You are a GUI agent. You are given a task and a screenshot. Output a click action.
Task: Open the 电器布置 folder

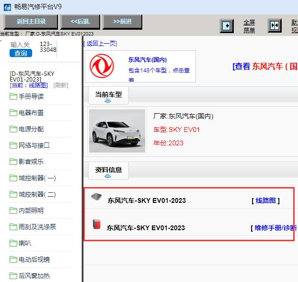(27, 113)
